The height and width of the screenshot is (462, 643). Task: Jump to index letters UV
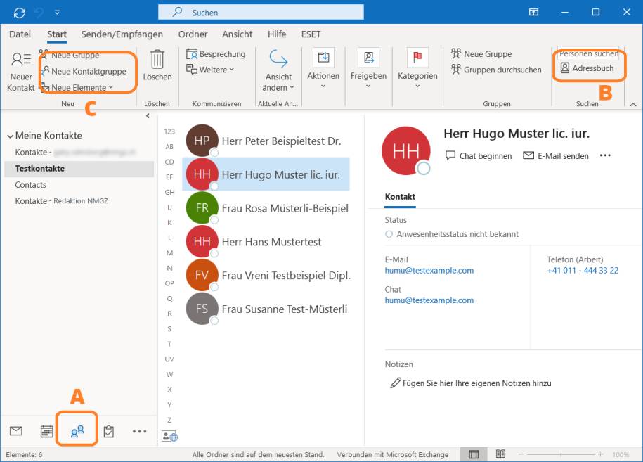pos(169,359)
